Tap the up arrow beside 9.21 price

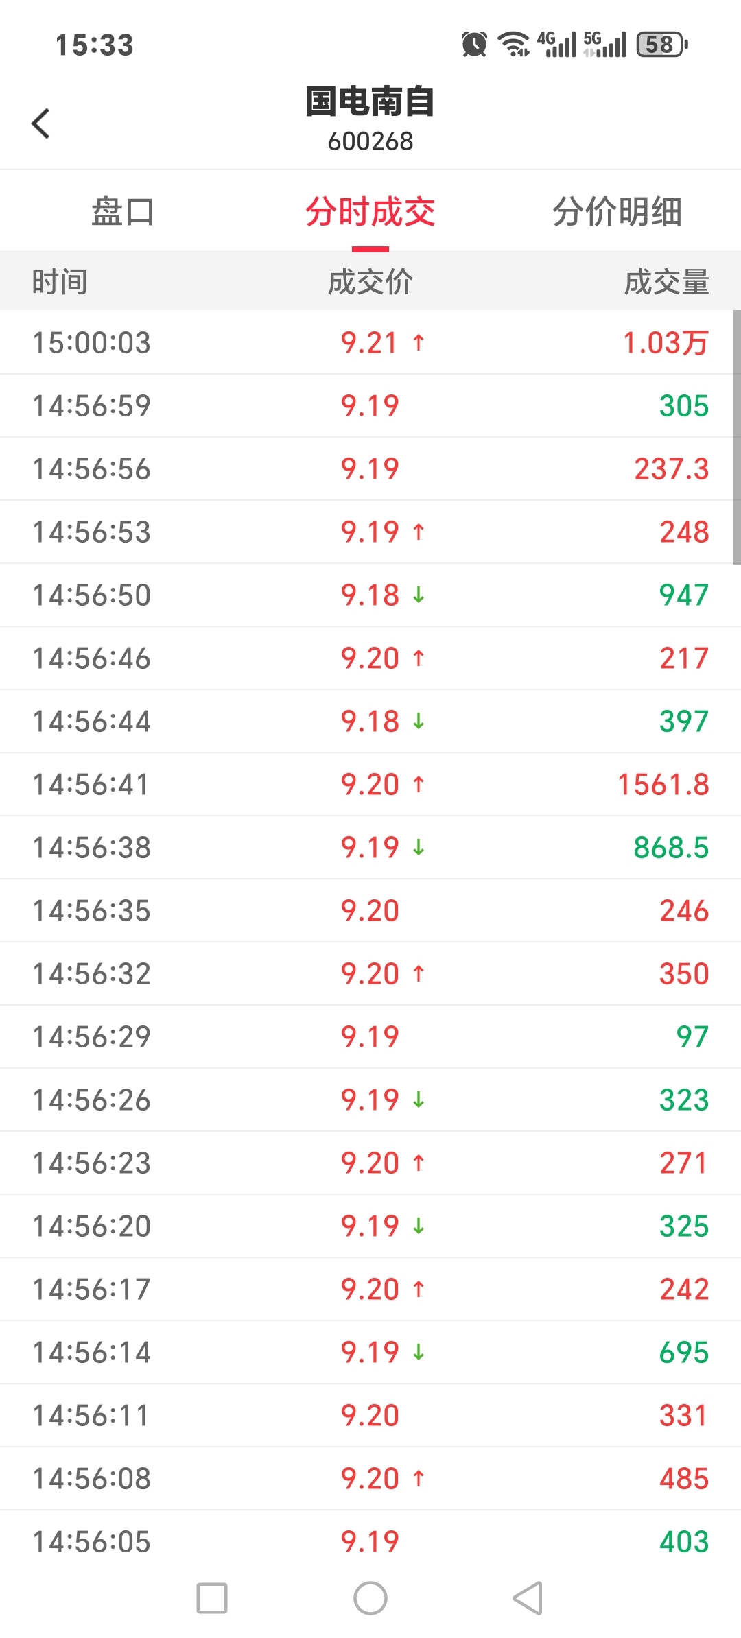click(419, 342)
